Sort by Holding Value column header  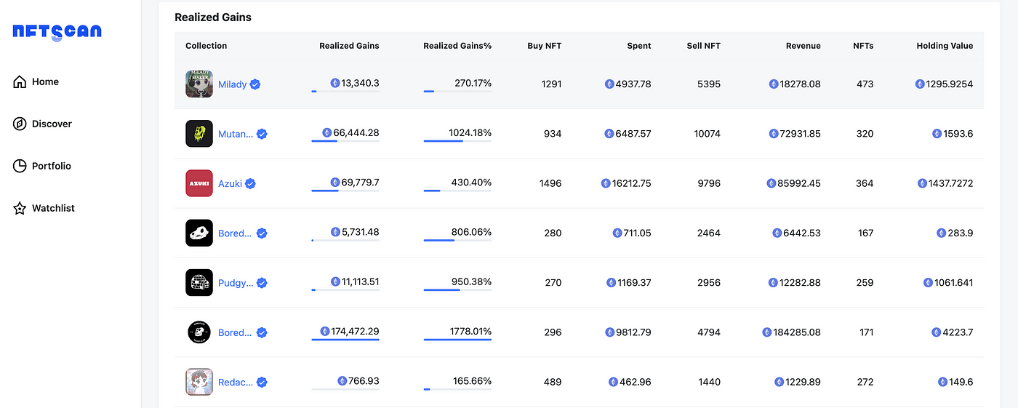pos(945,46)
